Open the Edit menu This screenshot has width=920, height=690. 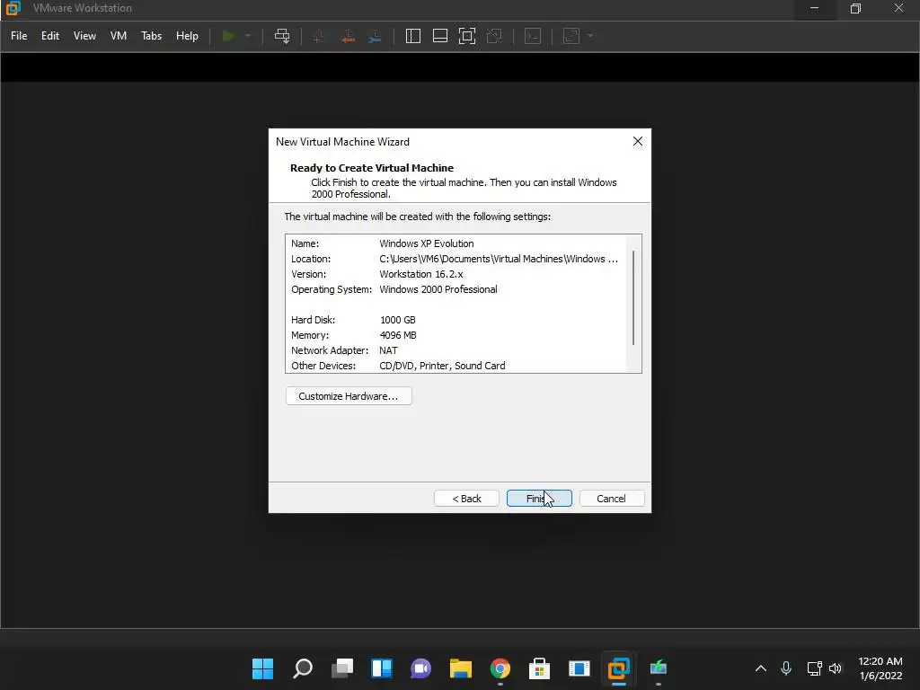click(50, 36)
